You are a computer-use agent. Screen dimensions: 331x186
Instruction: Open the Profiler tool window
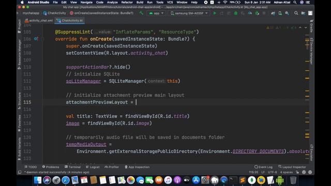(112, 167)
